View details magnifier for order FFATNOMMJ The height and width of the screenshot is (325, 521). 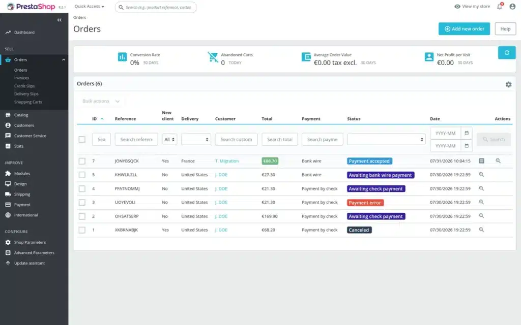coord(481,188)
